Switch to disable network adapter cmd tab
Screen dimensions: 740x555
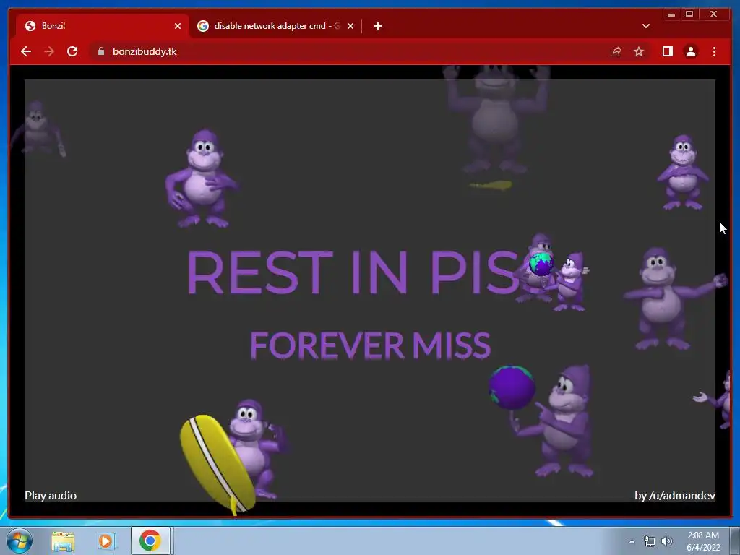coord(275,26)
